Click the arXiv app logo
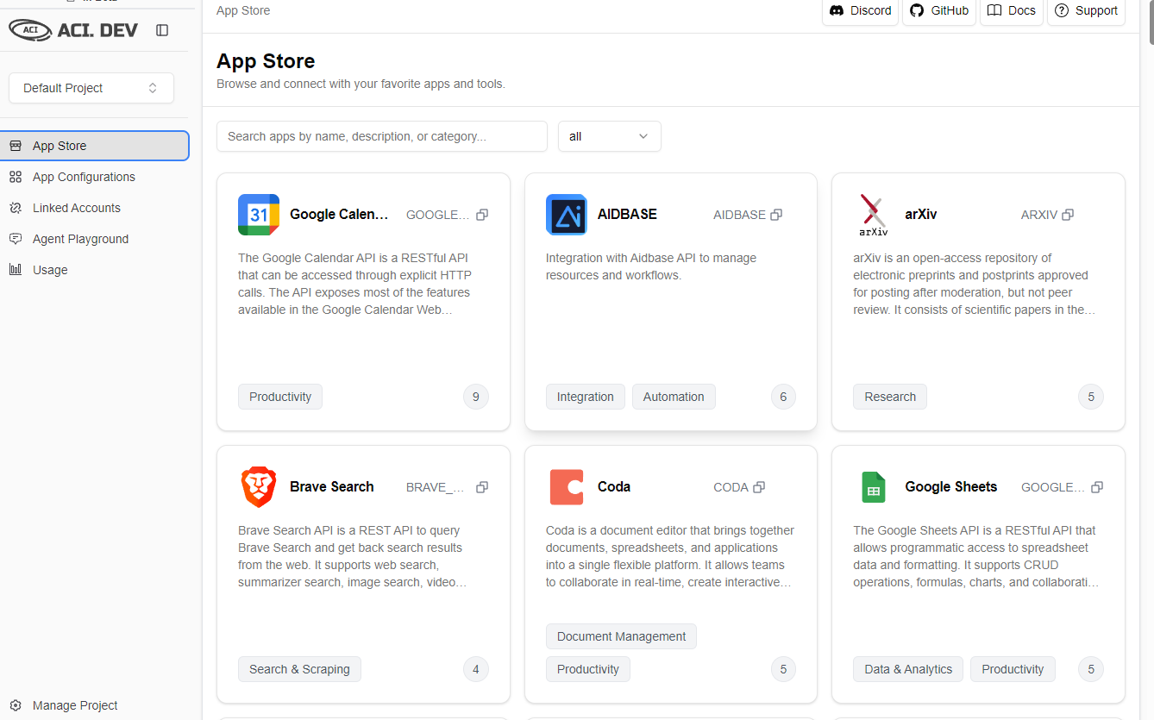The width and height of the screenshot is (1154, 720). click(874, 215)
